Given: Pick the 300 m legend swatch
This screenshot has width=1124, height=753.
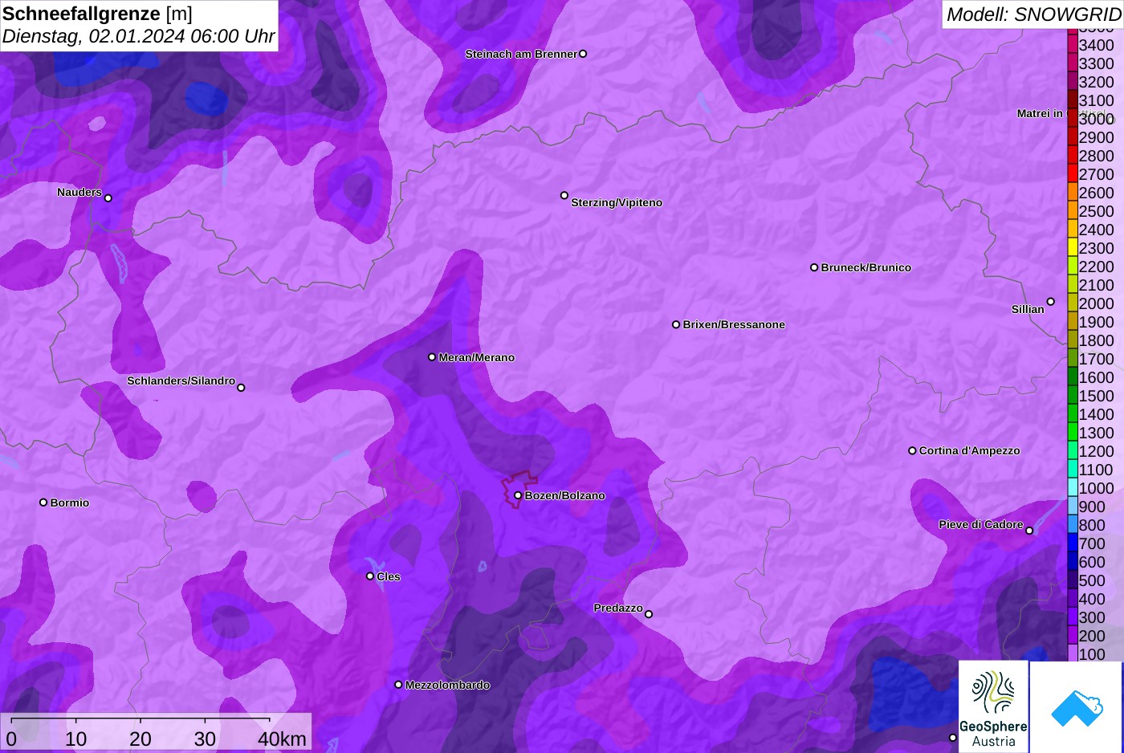Looking at the screenshot, I should click(1073, 617).
